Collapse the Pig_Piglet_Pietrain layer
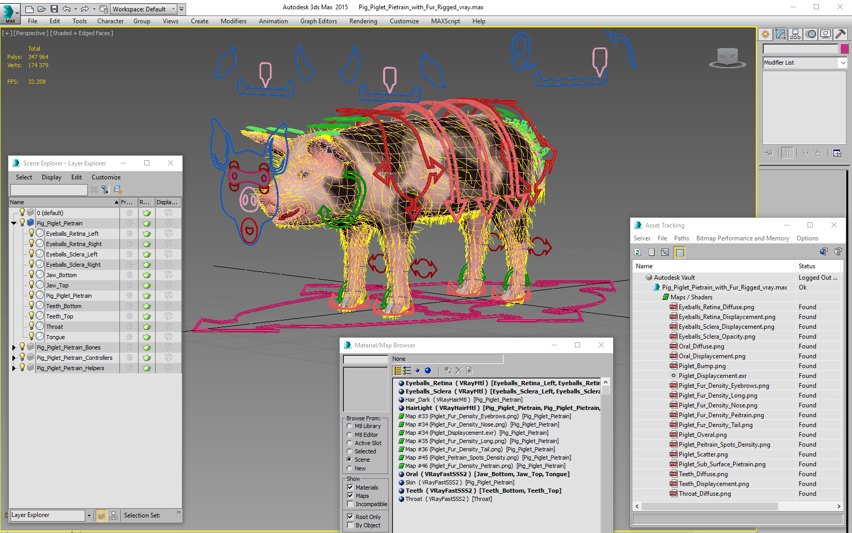Viewport: 852px width, 533px height. point(13,223)
